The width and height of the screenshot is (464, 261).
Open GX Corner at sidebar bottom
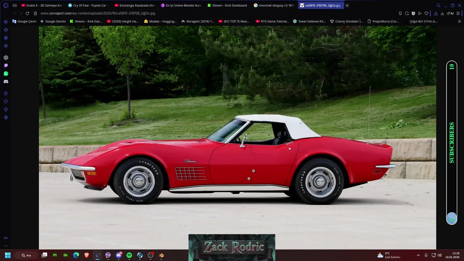coord(6,238)
